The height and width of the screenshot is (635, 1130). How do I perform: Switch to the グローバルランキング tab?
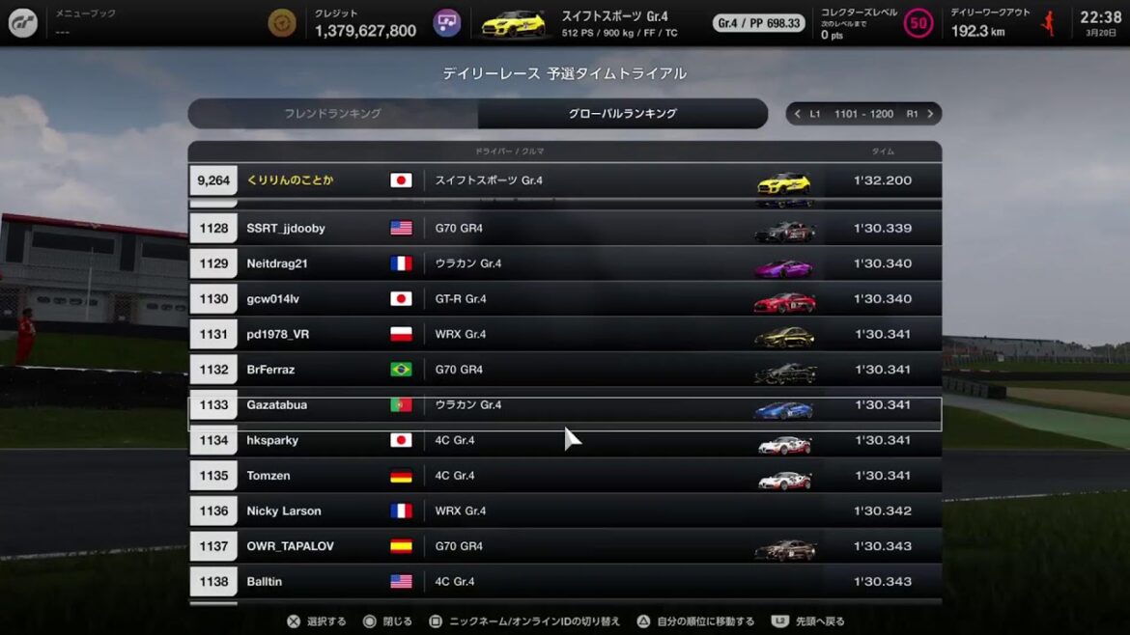pos(623,114)
